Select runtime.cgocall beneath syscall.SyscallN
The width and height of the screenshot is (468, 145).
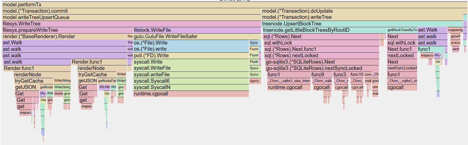tap(191, 94)
